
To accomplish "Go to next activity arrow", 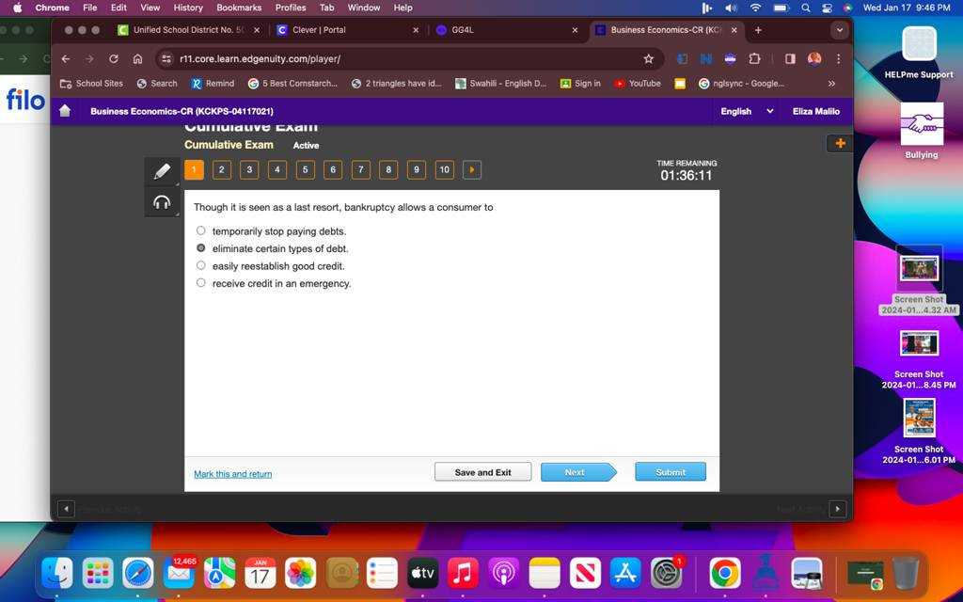I will coord(837,509).
